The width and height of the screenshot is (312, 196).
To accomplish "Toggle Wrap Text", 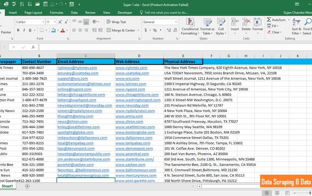I will [x=116, y=22].
